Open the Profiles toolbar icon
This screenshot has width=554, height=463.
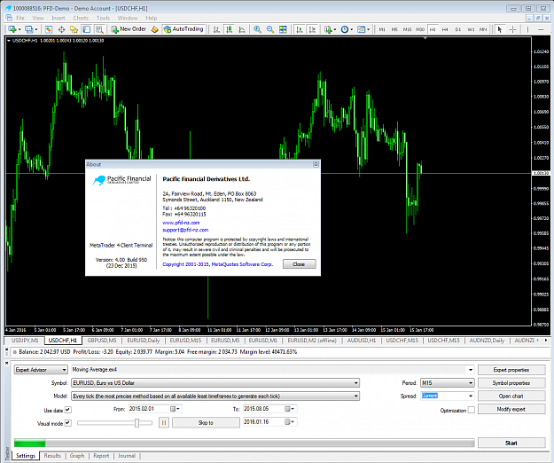[29, 29]
